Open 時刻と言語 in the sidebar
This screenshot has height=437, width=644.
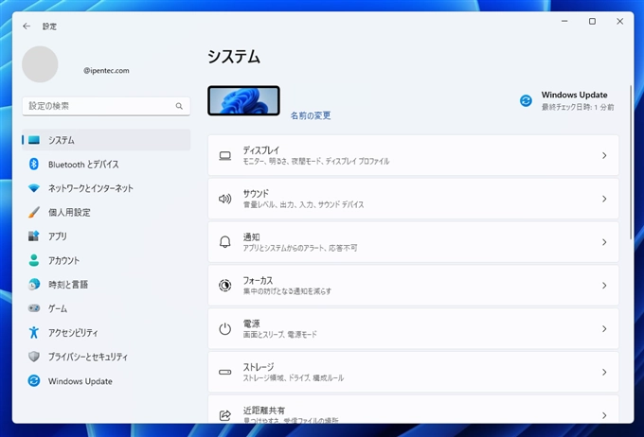tap(106, 285)
